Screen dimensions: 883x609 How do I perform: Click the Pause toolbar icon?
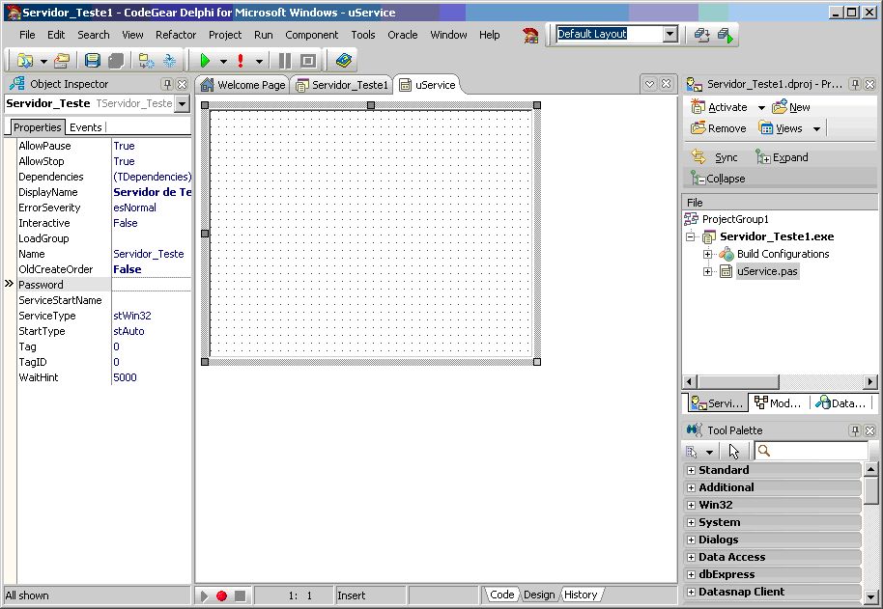(284, 61)
